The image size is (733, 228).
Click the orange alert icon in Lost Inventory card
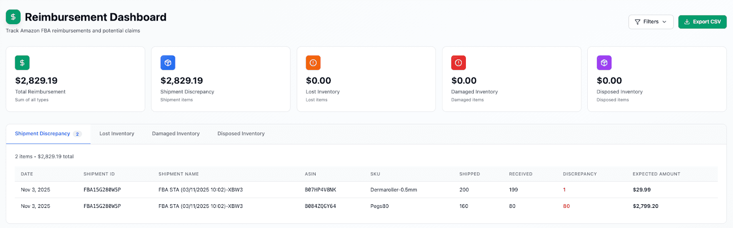tap(313, 63)
